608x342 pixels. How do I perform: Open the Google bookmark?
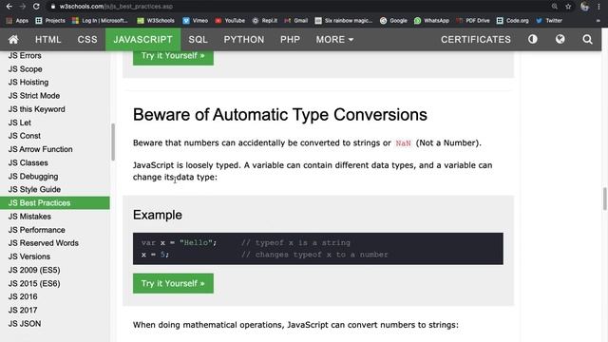[x=393, y=21]
